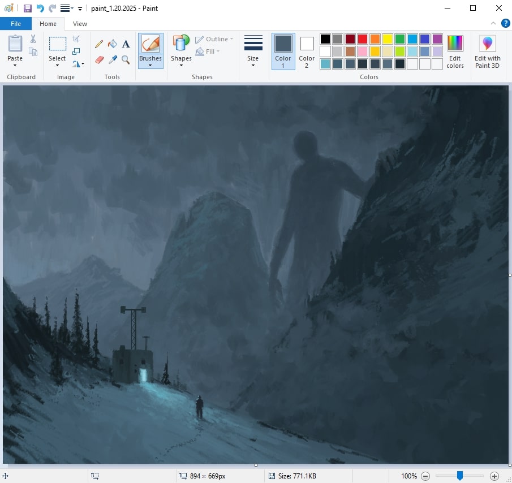Click the Resize icon in Image group
This screenshot has height=483, width=512.
(76, 51)
